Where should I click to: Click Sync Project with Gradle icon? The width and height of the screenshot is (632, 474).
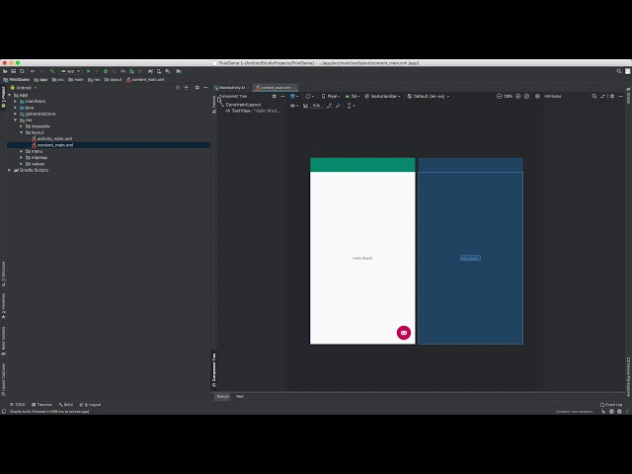tap(150, 71)
